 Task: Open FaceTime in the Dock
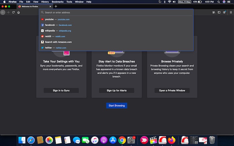click(86, 140)
